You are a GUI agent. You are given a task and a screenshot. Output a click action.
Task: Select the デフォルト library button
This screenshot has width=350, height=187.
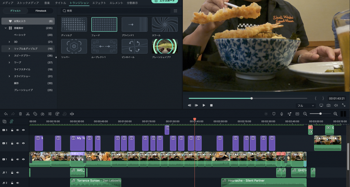click(15, 11)
